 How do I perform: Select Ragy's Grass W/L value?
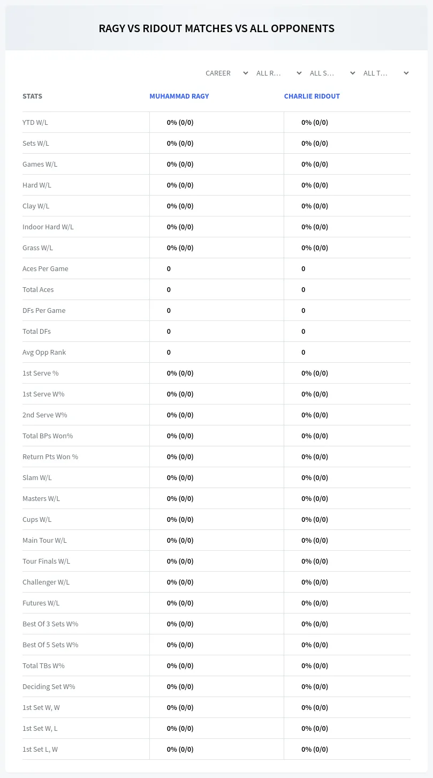pos(180,248)
